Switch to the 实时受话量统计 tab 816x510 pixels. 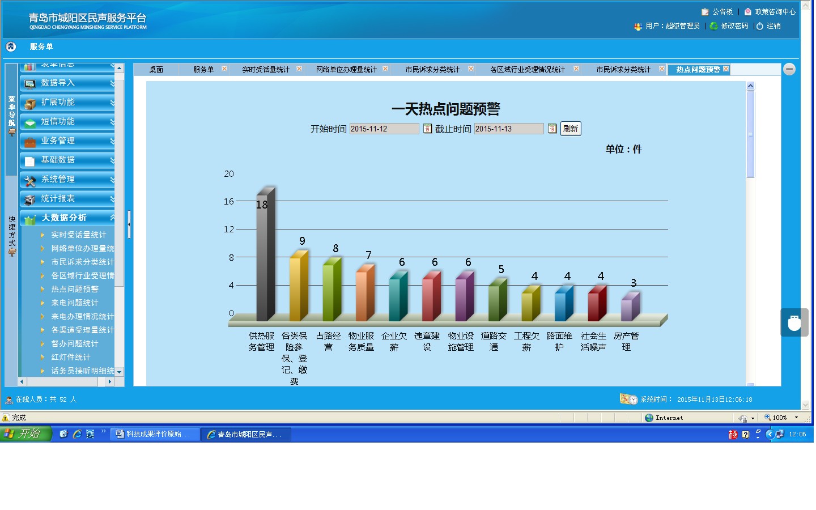coord(265,70)
